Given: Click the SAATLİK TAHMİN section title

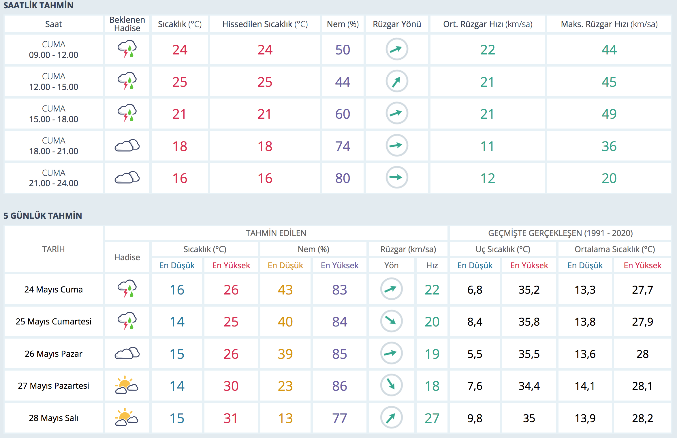Looking at the screenshot, I should click(x=38, y=5).
